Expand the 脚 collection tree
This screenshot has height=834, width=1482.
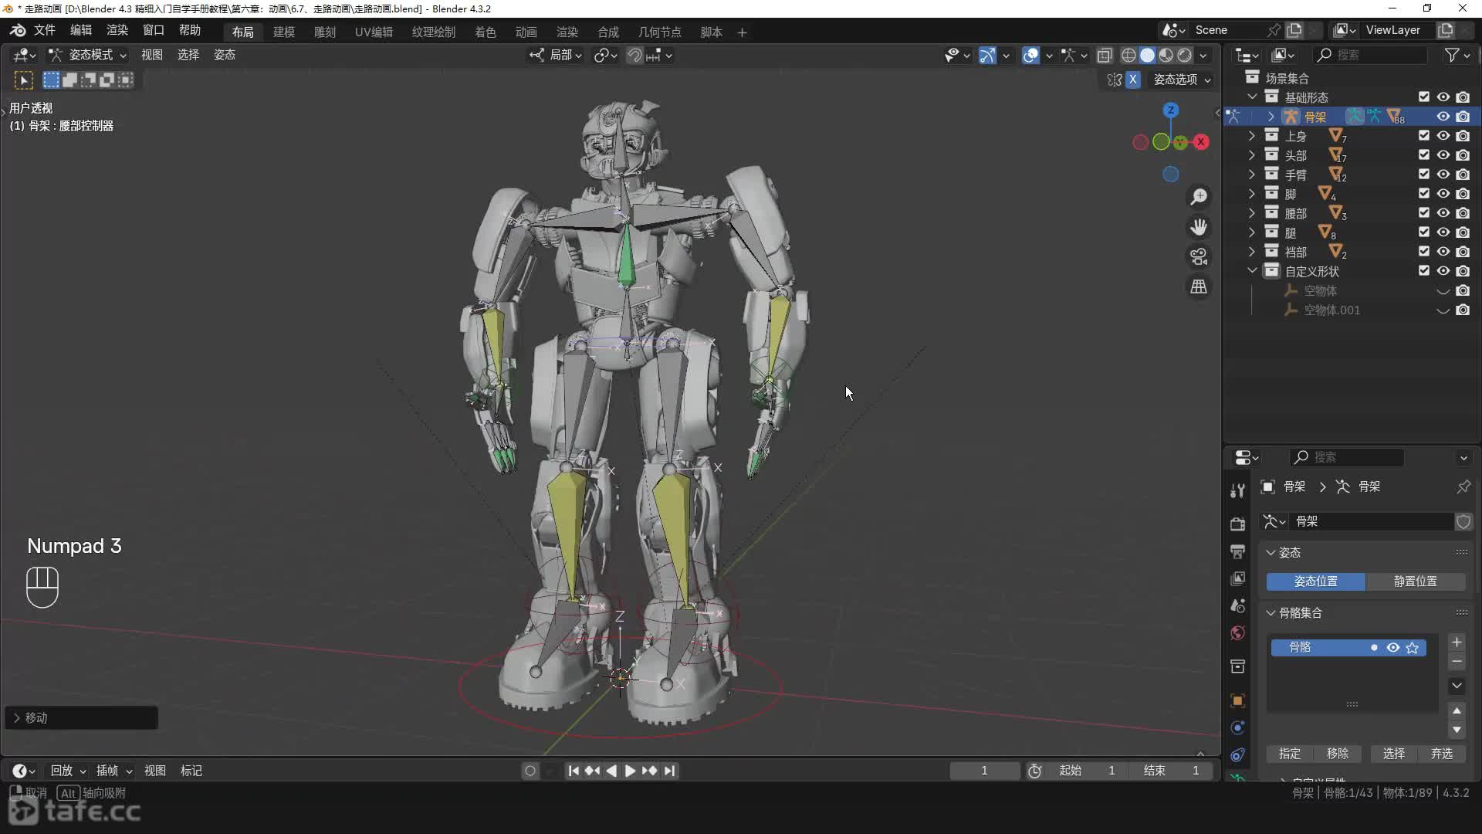click(x=1252, y=194)
